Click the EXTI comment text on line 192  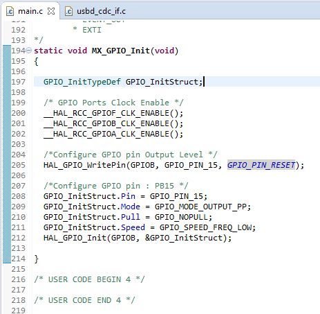(92, 30)
